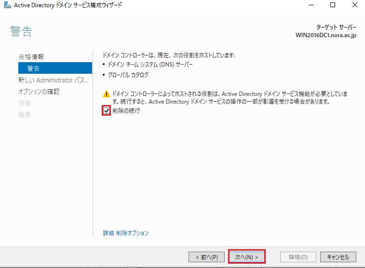Cancel the wizard with キャンセル button
The width and height of the screenshot is (365, 268).
(338, 257)
